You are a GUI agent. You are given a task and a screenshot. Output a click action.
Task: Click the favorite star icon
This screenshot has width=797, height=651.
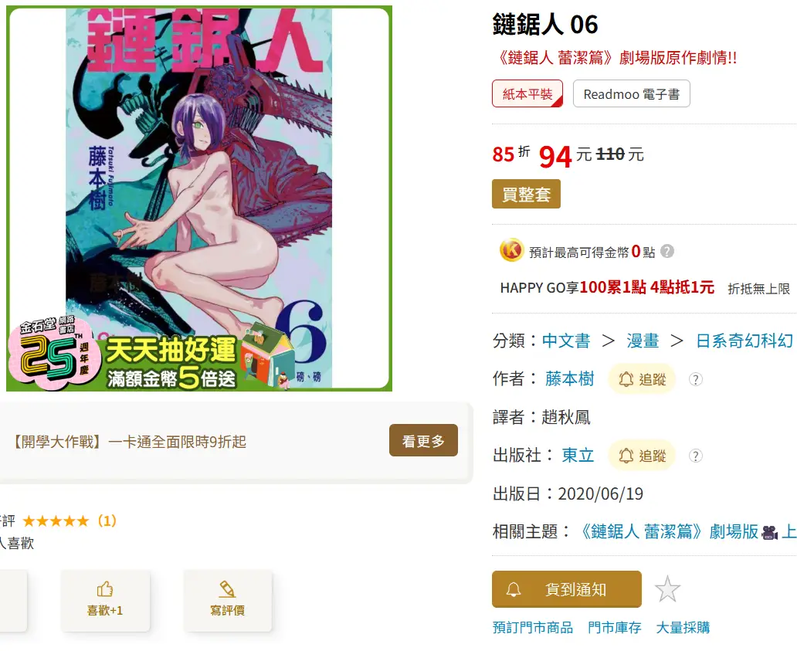pos(667,589)
